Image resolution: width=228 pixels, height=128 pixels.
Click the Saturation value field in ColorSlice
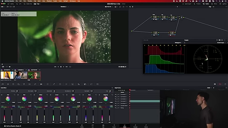coord(54,91)
